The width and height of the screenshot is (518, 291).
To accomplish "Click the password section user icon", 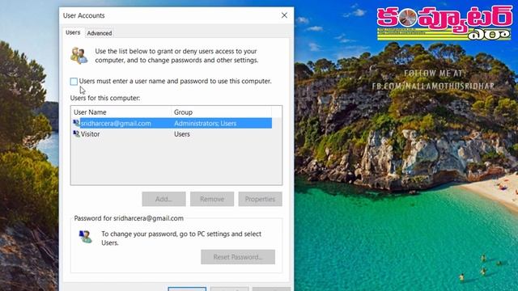I will 86,237.
